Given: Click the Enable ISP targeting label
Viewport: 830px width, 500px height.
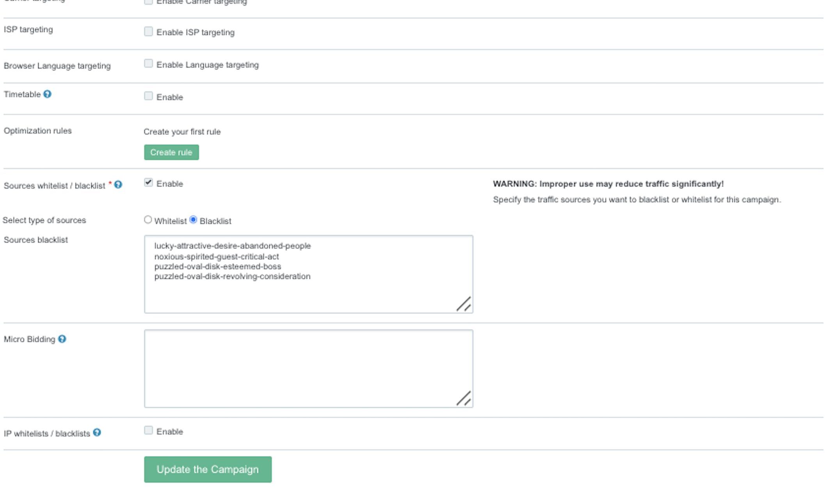Looking at the screenshot, I should click(196, 32).
